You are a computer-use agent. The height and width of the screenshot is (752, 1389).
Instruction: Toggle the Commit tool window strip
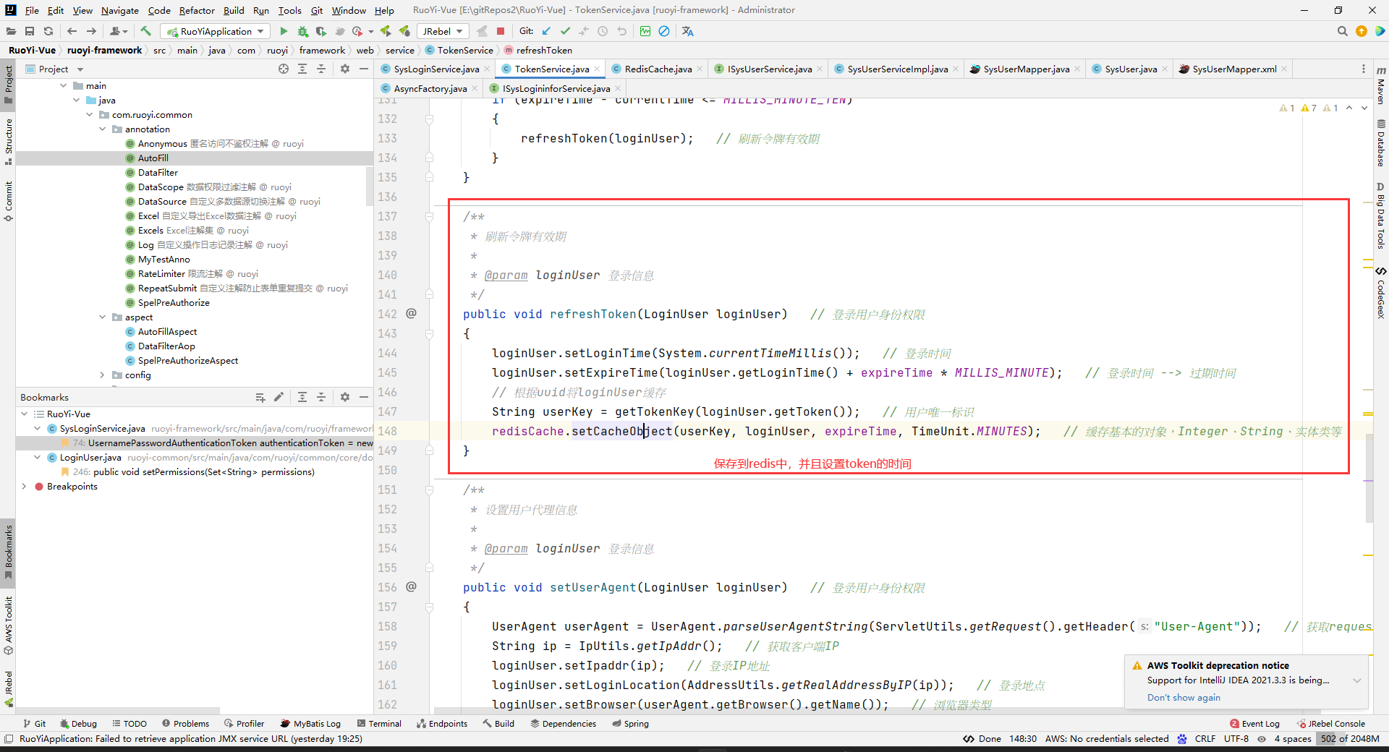pyautogui.click(x=9, y=200)
